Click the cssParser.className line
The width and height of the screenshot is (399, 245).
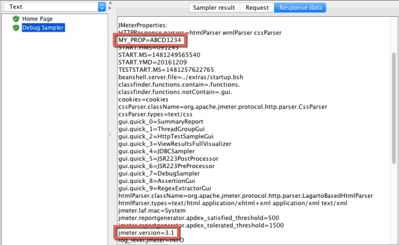click(223, 107)
